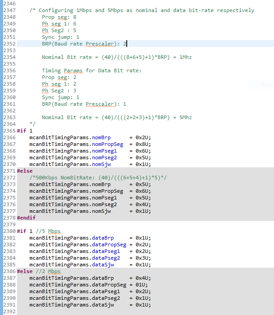The width and height of the screenshot is (274, 315).
Task: Click line number 2380 in the gutter
Action: coord(9,231)
